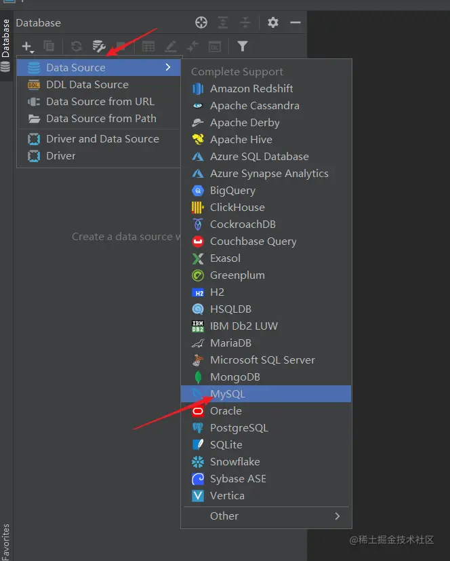Screen dimensions: 450x561
Task: Click the Favorites side tab
Action: 5,542
